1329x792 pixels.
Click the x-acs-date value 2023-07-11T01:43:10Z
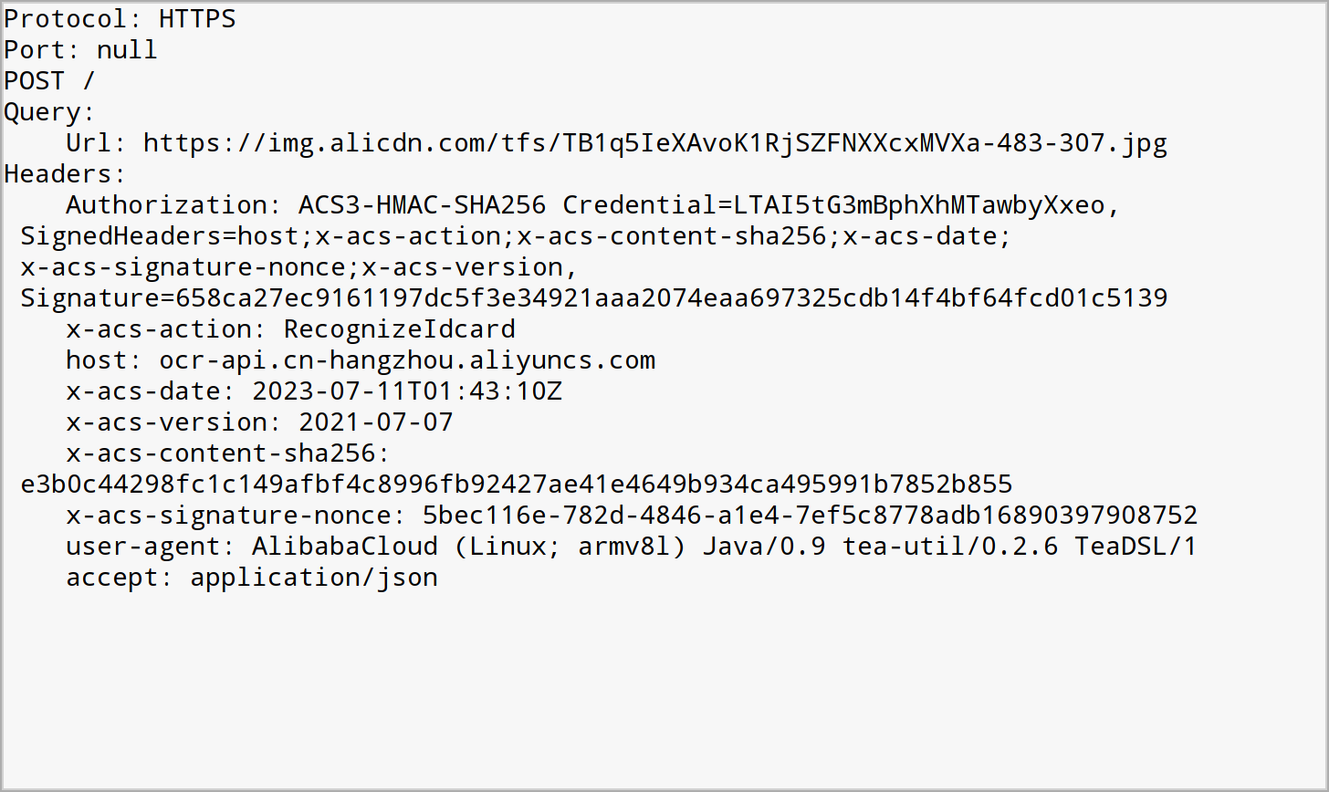coord(407,391)
